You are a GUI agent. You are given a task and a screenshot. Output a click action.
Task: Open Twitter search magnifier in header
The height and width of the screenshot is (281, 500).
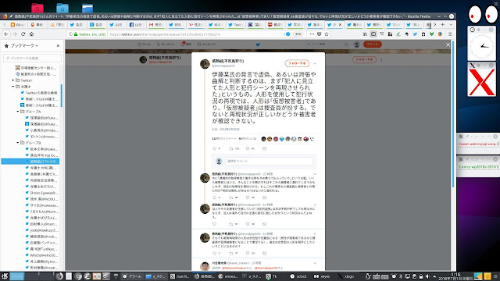click(x=346, y=44)
